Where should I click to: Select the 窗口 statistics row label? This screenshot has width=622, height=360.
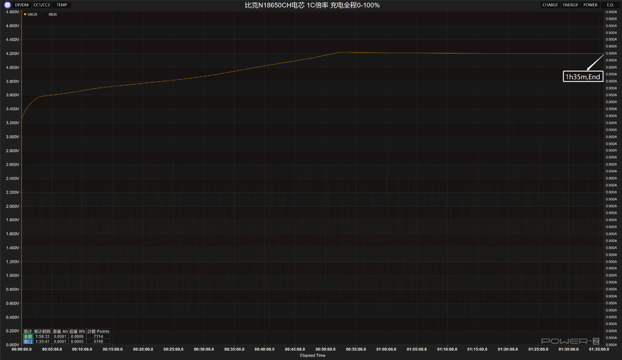tap(28, 342)
